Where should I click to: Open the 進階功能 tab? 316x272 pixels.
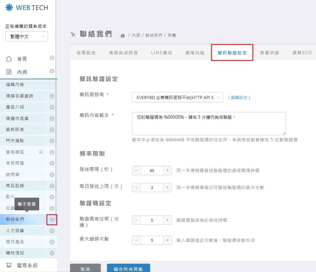[x=195, y=53]
